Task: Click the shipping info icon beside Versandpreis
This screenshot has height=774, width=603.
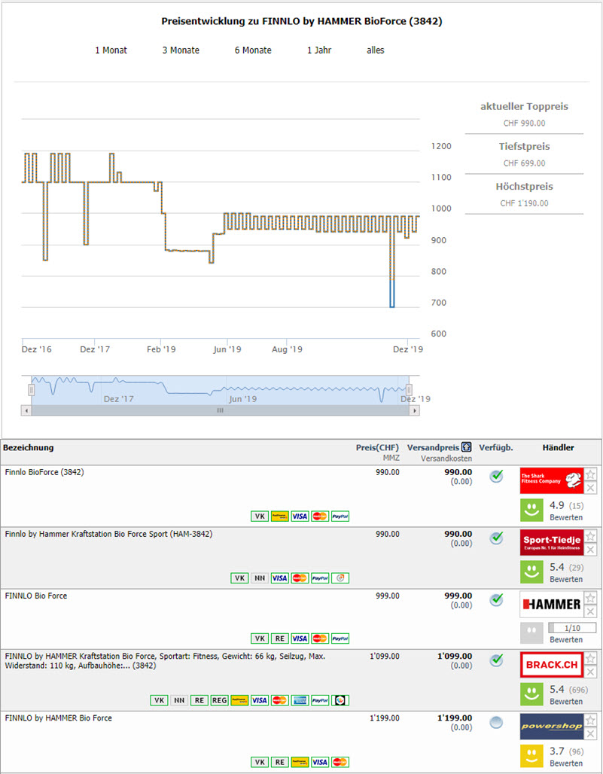Action: 466,447
